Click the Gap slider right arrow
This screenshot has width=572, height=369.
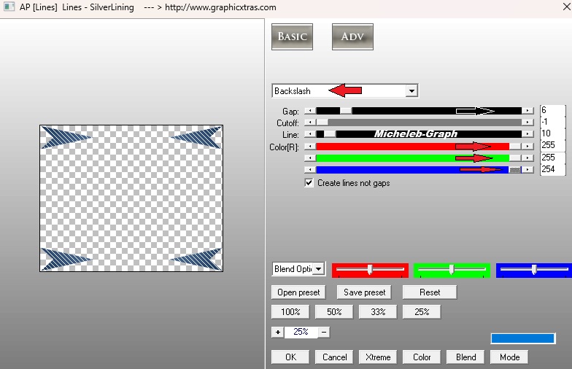527,111
